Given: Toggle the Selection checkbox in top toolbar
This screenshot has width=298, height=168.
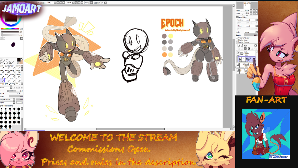Looking at the screenshot, I should click(x=38, y=3).
